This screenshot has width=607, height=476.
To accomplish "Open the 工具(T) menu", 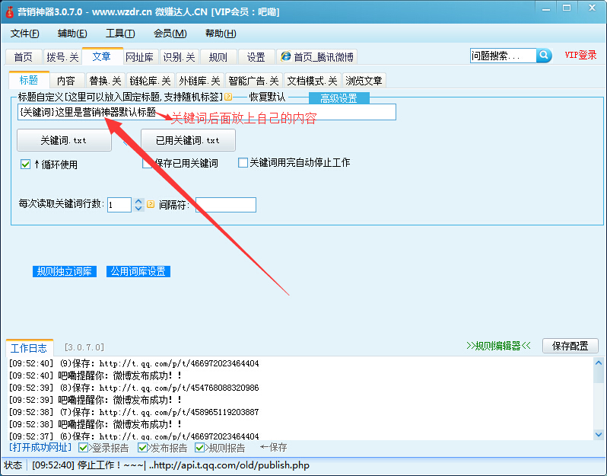I will [x=120, y=34].
